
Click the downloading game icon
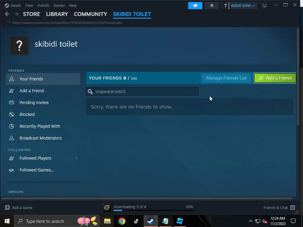coord(107,208)
